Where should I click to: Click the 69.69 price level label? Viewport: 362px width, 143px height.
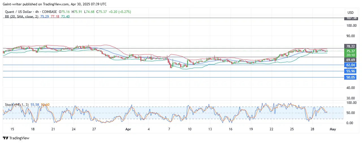350,60
